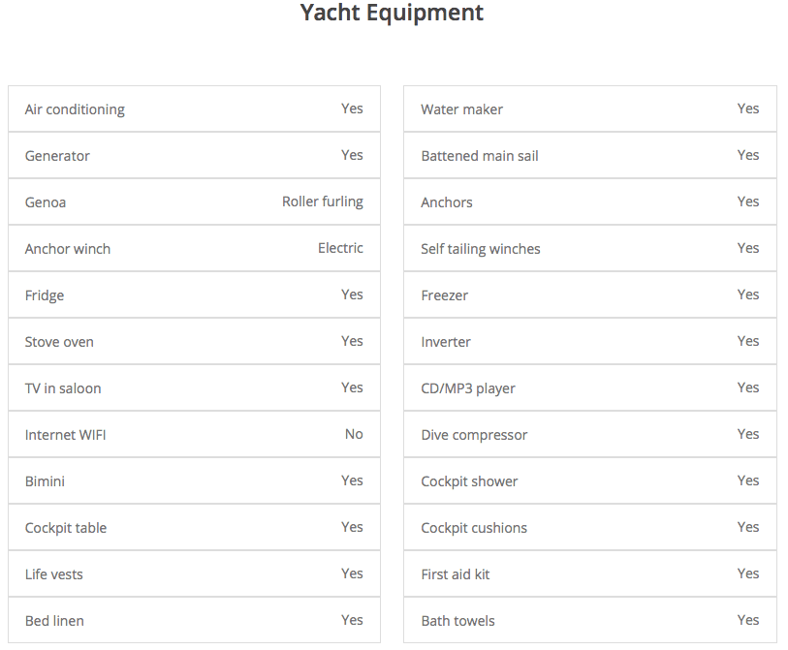Click the Generator equipment label
This screenshot has width=788, height=650.
[57, 156]
